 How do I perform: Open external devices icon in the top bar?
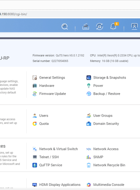99,27
